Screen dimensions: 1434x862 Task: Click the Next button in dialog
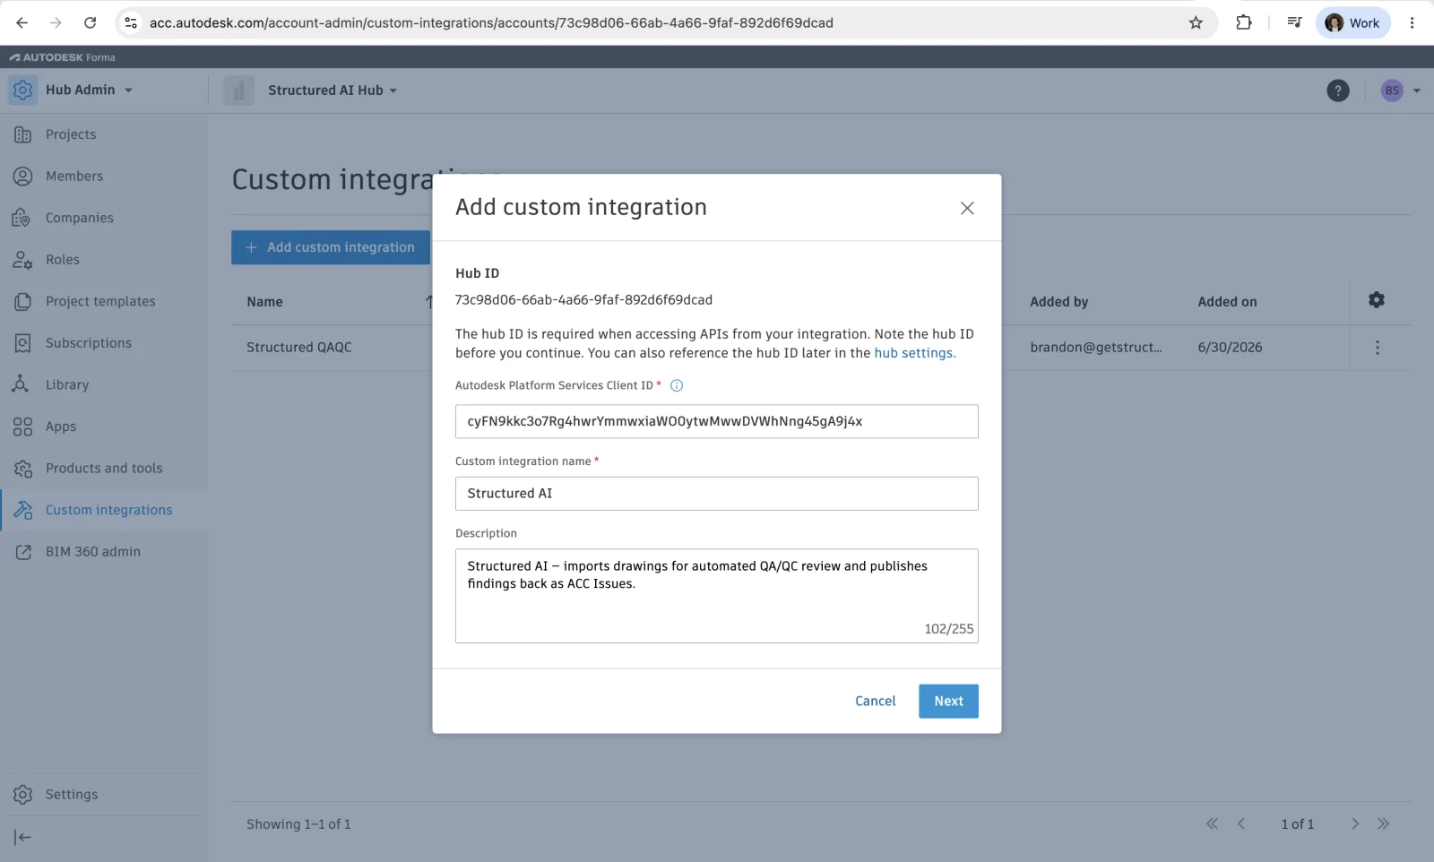pos(948,702)
